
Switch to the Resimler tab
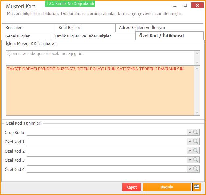pyautogui.click(x=28, y=28)
